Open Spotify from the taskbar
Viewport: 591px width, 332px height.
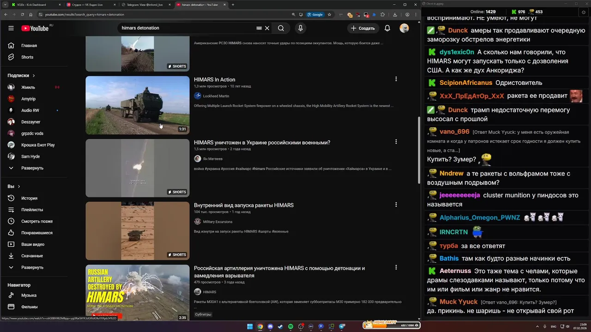click(x=290, y=326)
